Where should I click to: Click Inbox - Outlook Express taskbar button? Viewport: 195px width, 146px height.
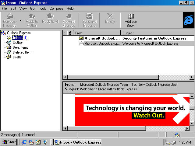pos(78,142)
